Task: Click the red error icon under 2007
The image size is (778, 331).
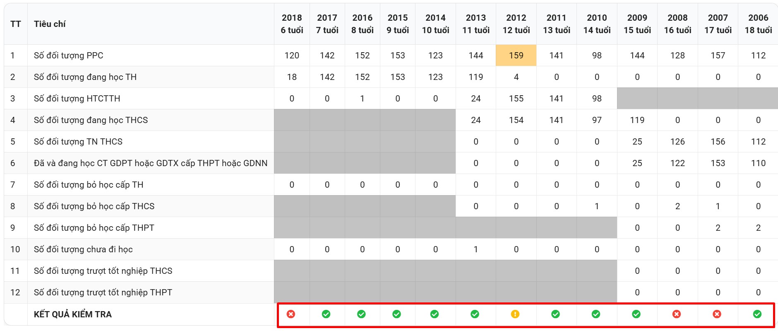Action: point(717,314)
